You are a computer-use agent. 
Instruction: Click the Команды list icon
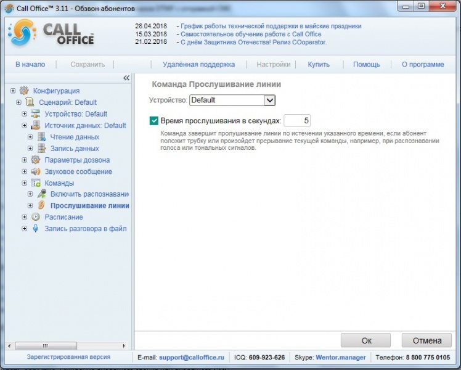pyautogui.click(x=36, y=183)
